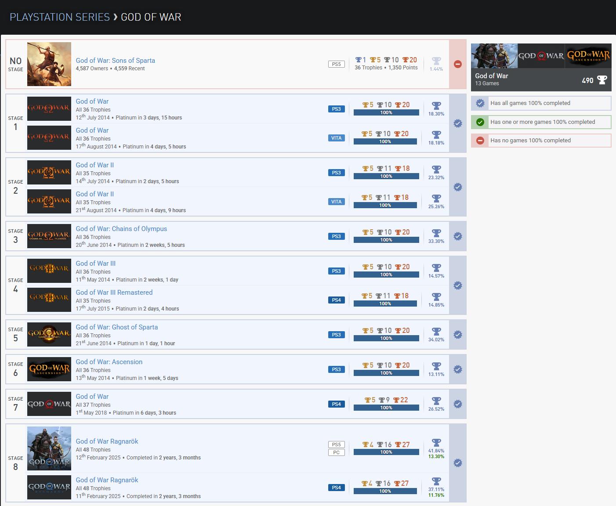Click the Stage 5 completed badge icon

click(x=458, y=335)
